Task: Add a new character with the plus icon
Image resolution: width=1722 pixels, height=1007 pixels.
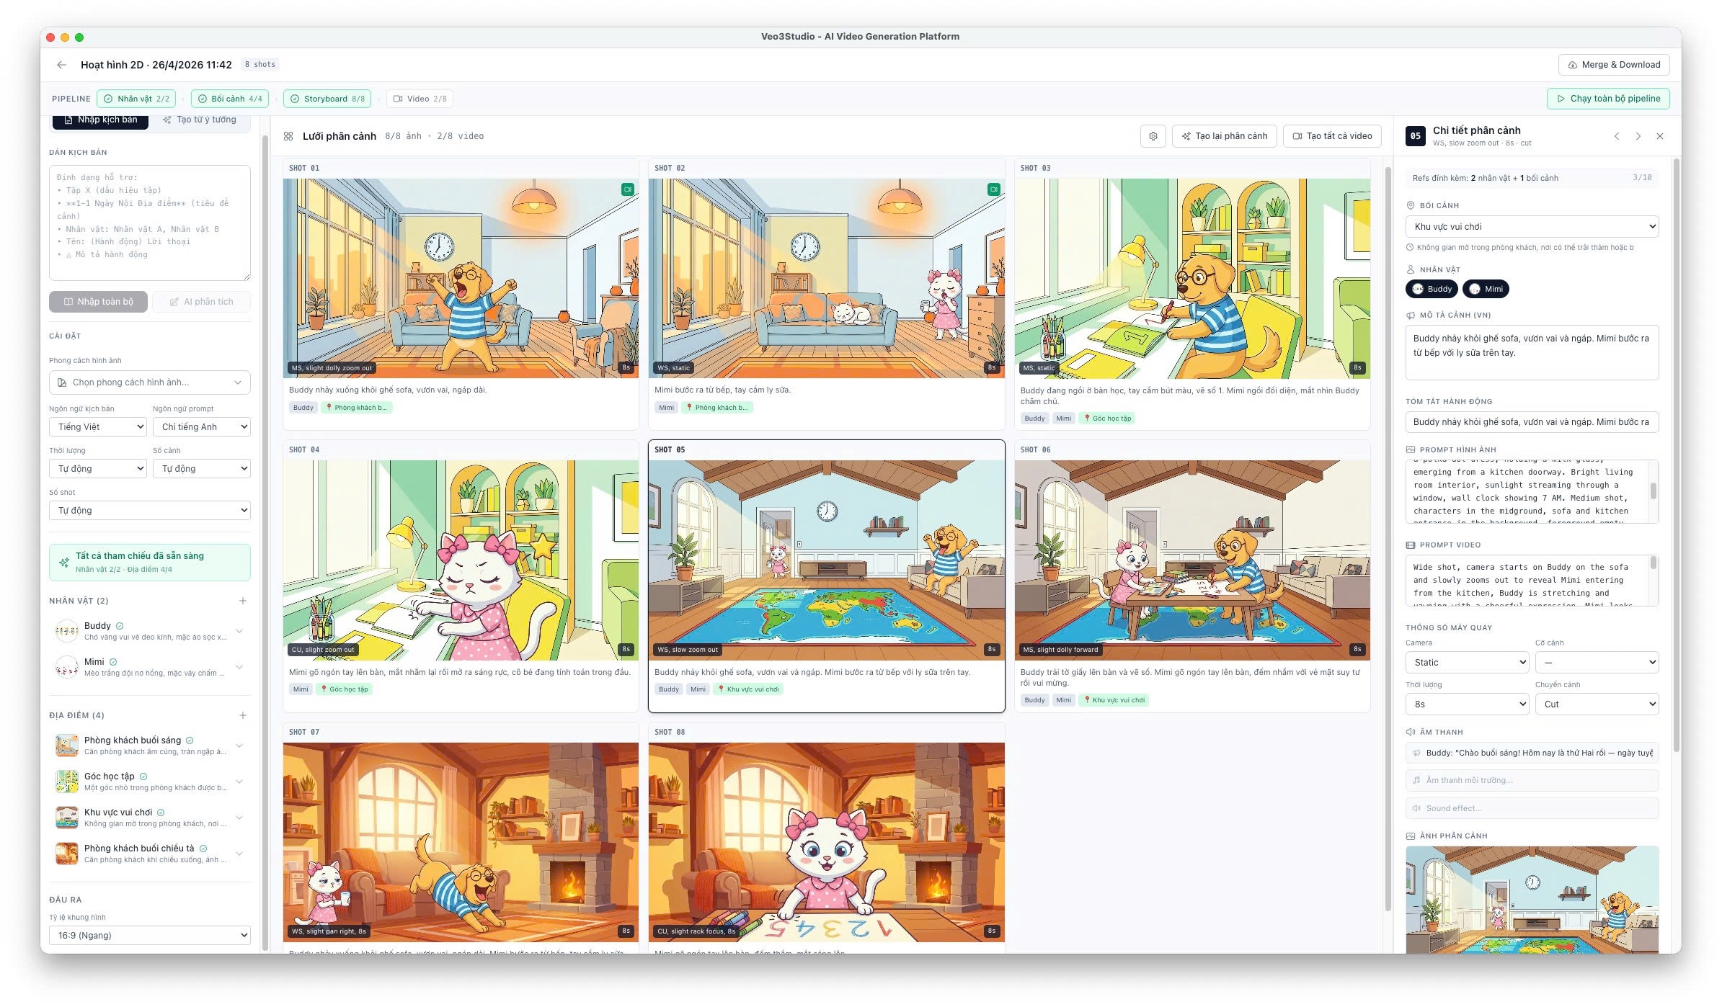Action: pos(243,600)
